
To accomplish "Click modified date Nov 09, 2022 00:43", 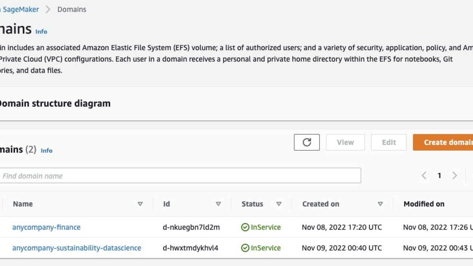I will click(438, 248).
